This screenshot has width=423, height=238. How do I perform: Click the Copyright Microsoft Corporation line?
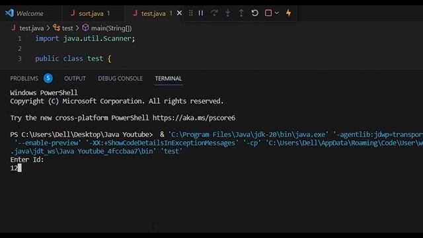(x=117, y=101)
